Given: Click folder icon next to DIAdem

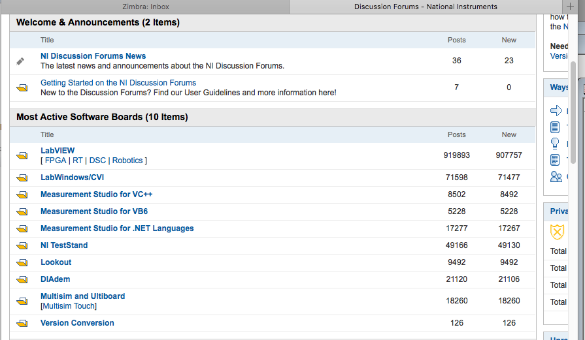Looking at the screenshot, I should click(22, 280).
